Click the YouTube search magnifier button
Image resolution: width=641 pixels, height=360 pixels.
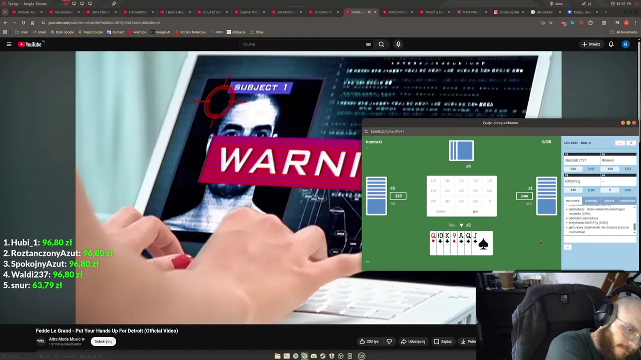click(381, 44)
